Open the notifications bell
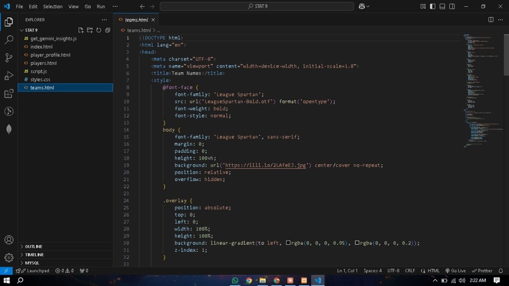The height and width of the screenshot is (286, 509). (x=501, y=270)
